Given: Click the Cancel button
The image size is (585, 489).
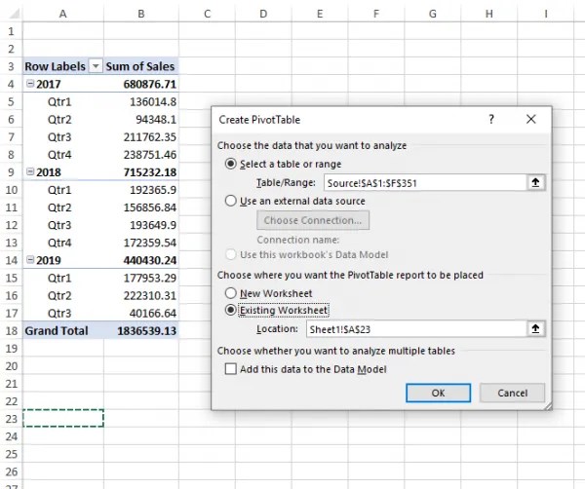Looking at the screenshot, I should pyautogui.click(x=512, y=393).
